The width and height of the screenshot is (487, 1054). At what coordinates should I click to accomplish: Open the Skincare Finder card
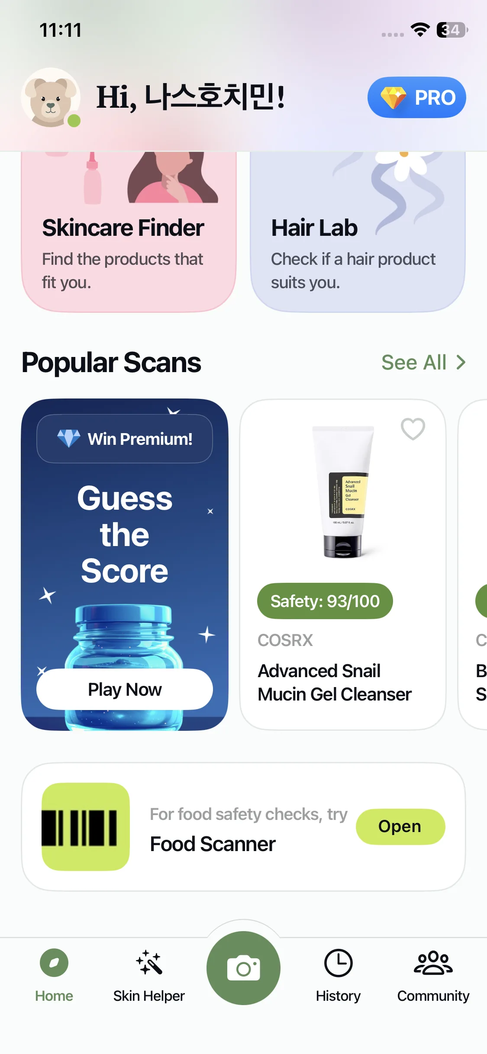point(129,231)
